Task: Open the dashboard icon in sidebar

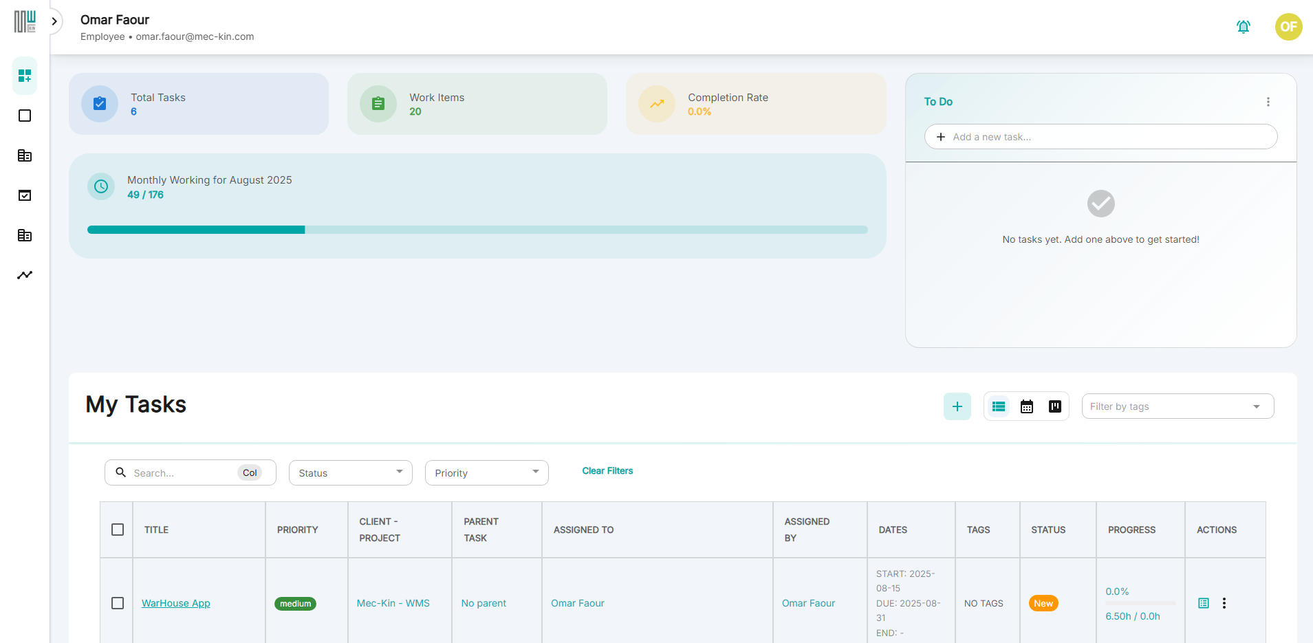Action: 25,76
